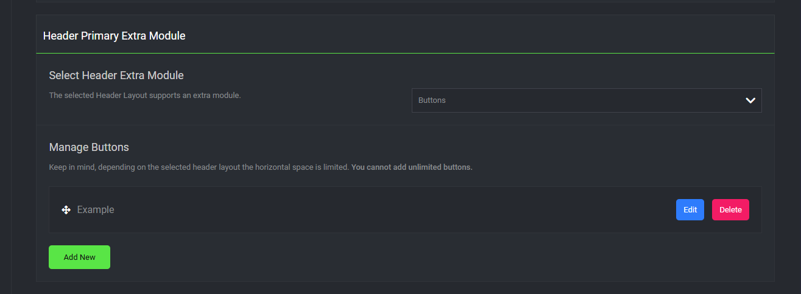This screenshot has width=801, height=294.
Task: Click the Header Primary Extra Module panel title
Action: pyautogui.click(x=114, y=36)
